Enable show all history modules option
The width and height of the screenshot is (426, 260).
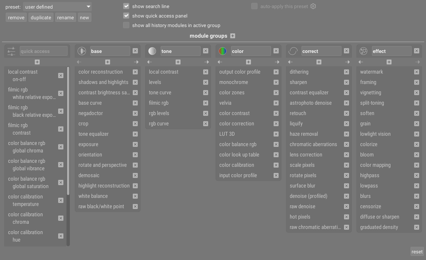point(126,25)
